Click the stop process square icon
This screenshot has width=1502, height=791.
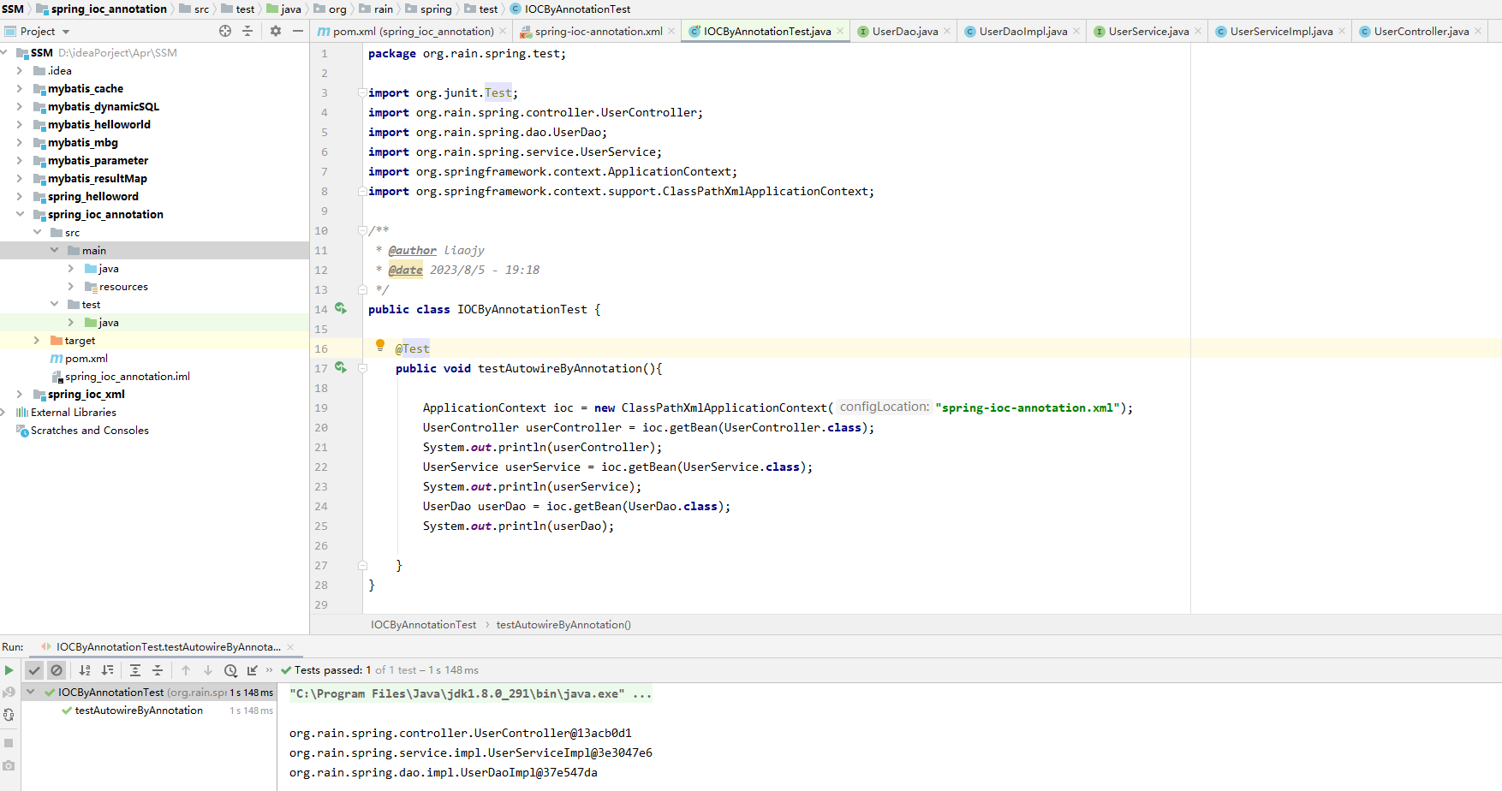click(9, 743)
